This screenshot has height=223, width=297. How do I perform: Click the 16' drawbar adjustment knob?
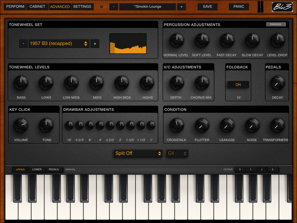pos(69,125)
